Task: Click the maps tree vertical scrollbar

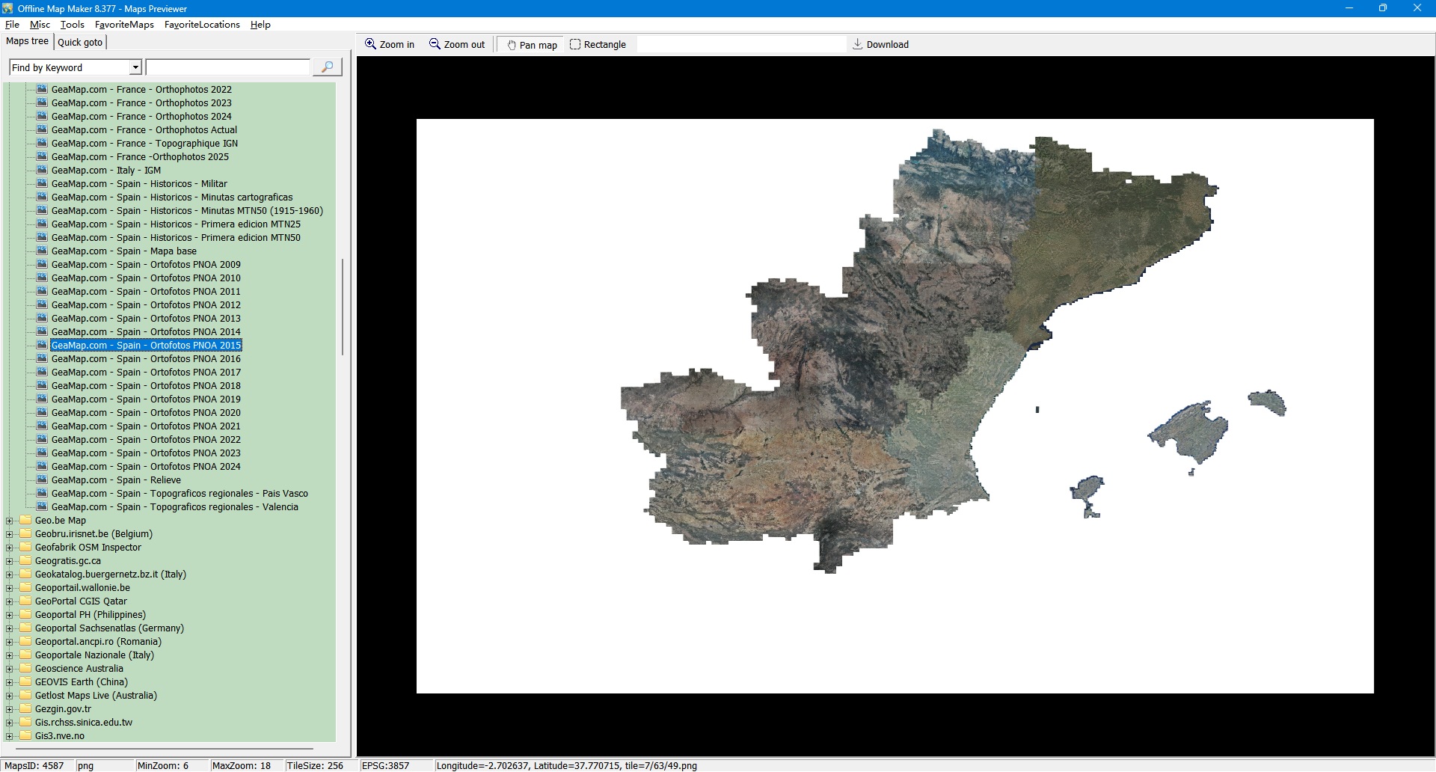Action: [x=343, y=307]
